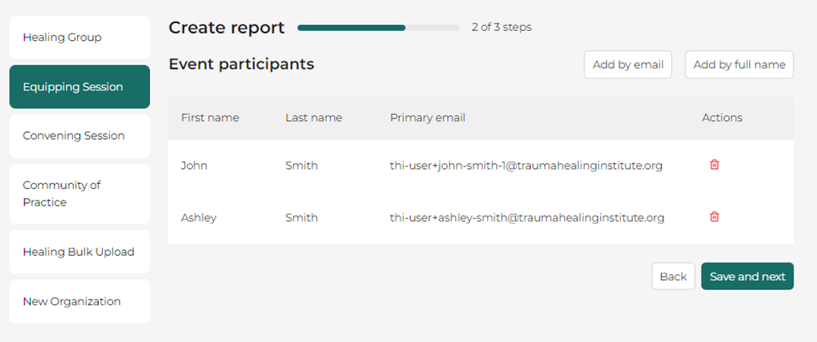
Task: Delete John Smith using the trash icon
Action: coord(715,165)
